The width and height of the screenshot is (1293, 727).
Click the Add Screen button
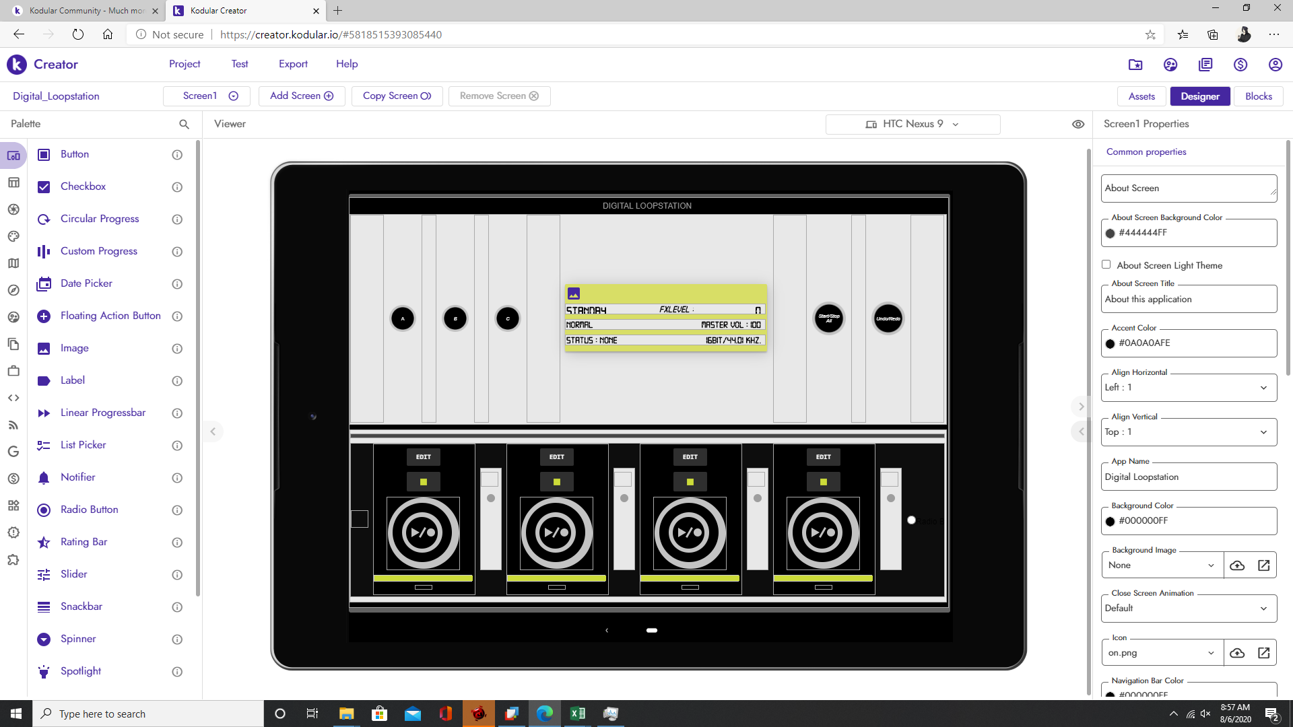[302, 96]
